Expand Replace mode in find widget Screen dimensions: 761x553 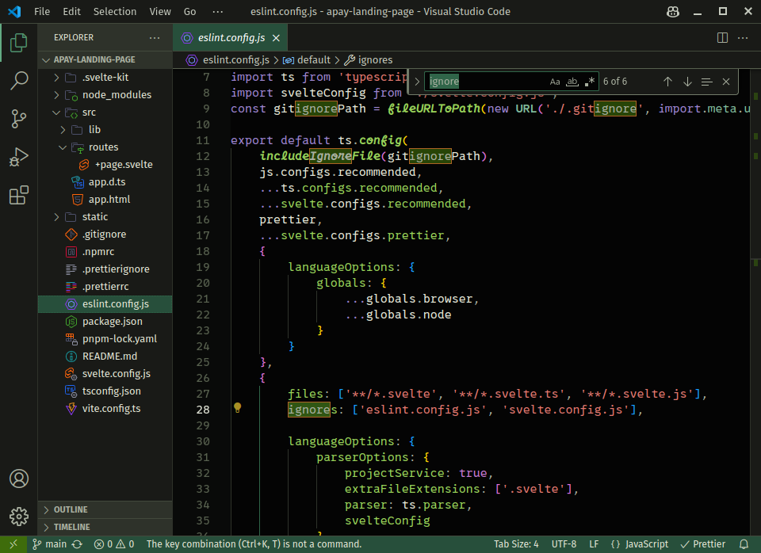click(416, 82)
